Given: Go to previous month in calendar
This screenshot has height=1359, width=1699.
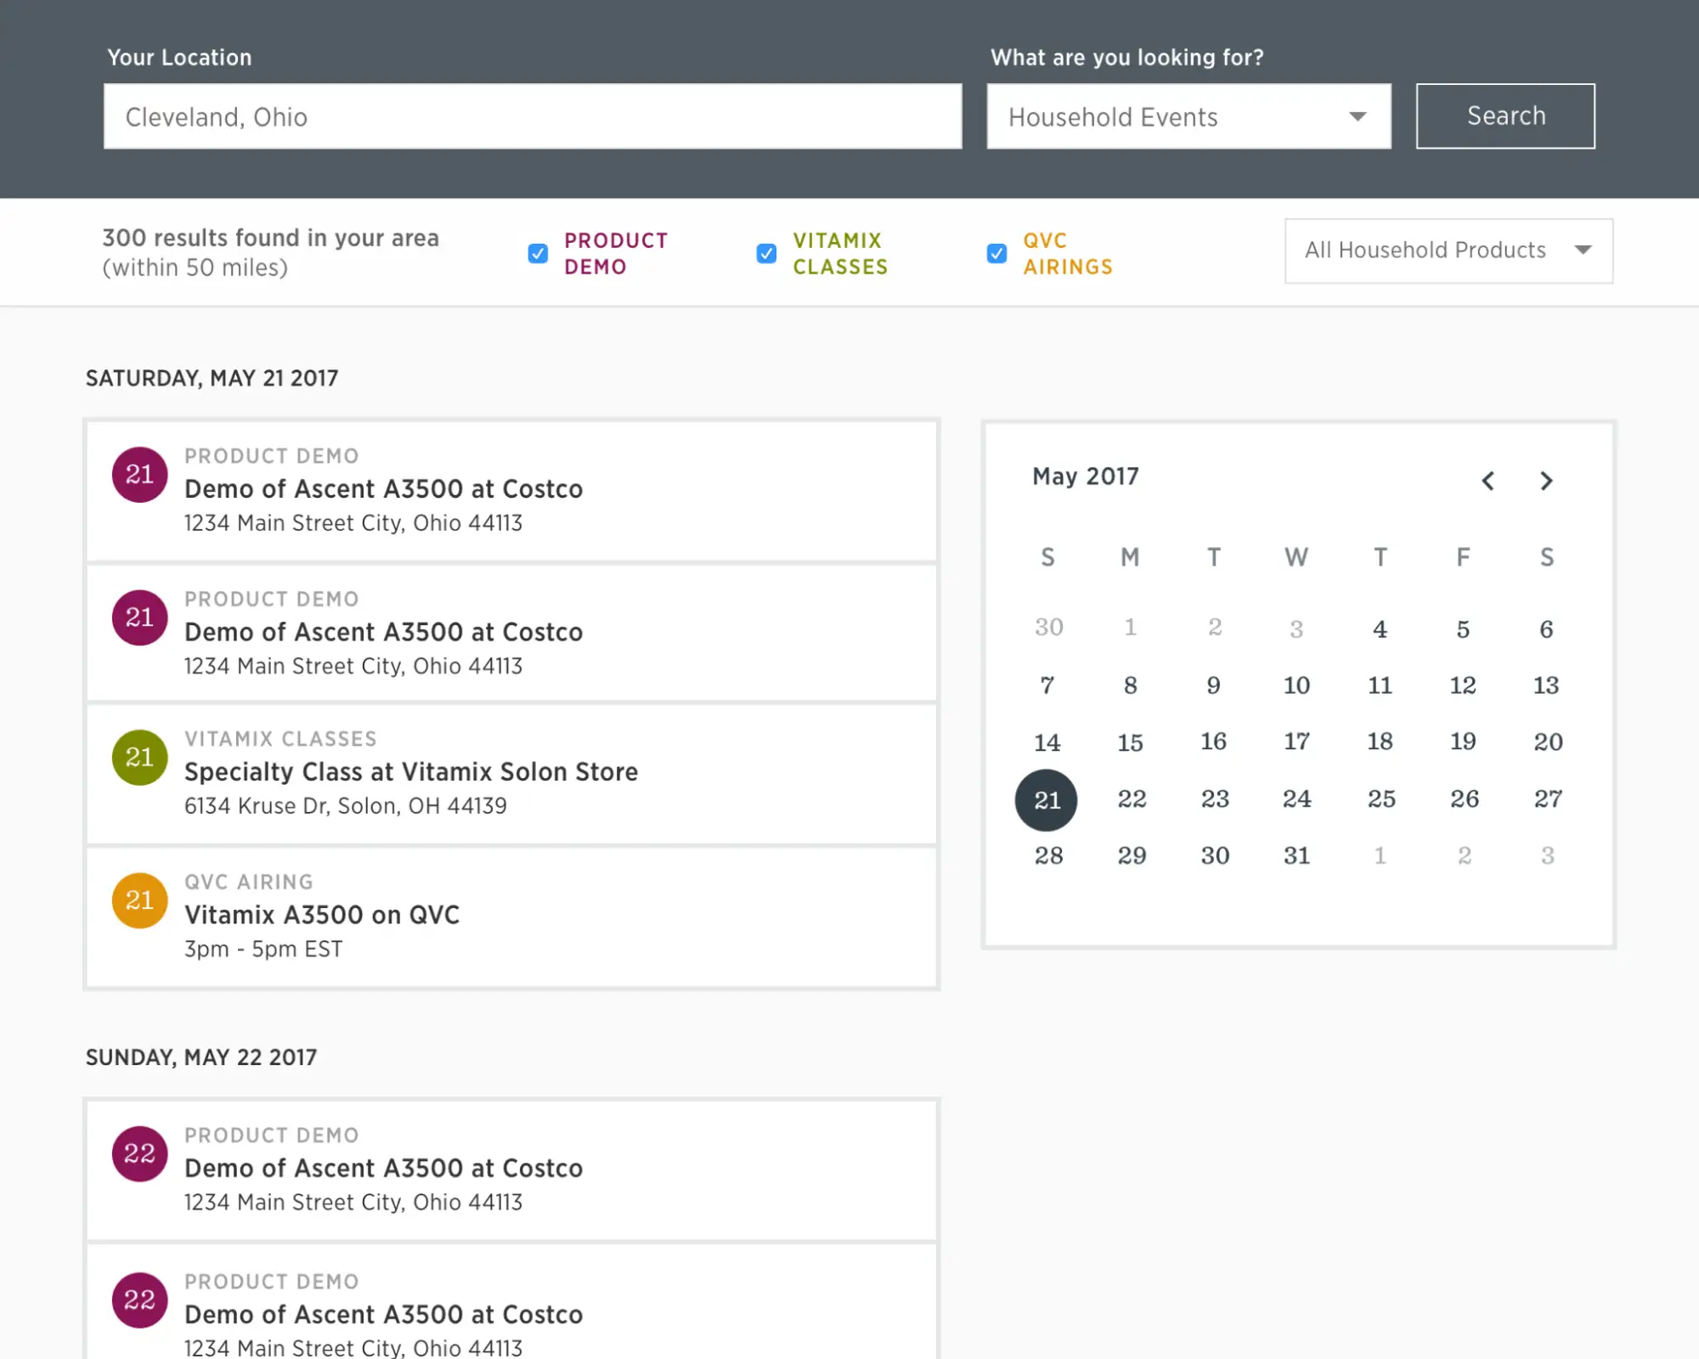Looking at the screenshot, I should (1487, 481).
